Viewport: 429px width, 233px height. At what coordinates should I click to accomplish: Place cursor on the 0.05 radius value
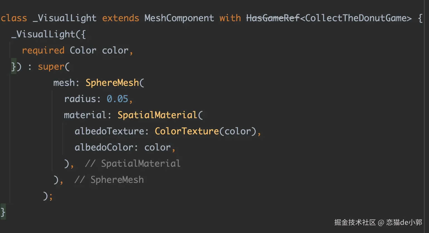tap(117, 99)
